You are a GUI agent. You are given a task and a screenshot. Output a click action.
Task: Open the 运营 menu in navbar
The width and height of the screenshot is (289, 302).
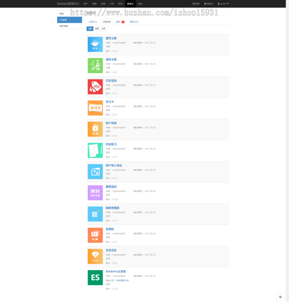(103, 4)
